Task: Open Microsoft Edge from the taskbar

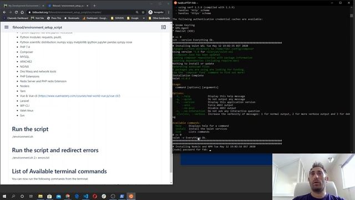Action: [x=77, y=196]
